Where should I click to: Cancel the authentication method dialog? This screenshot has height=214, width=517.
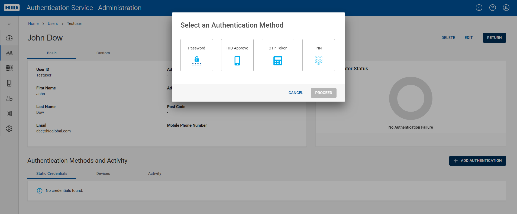296,93
